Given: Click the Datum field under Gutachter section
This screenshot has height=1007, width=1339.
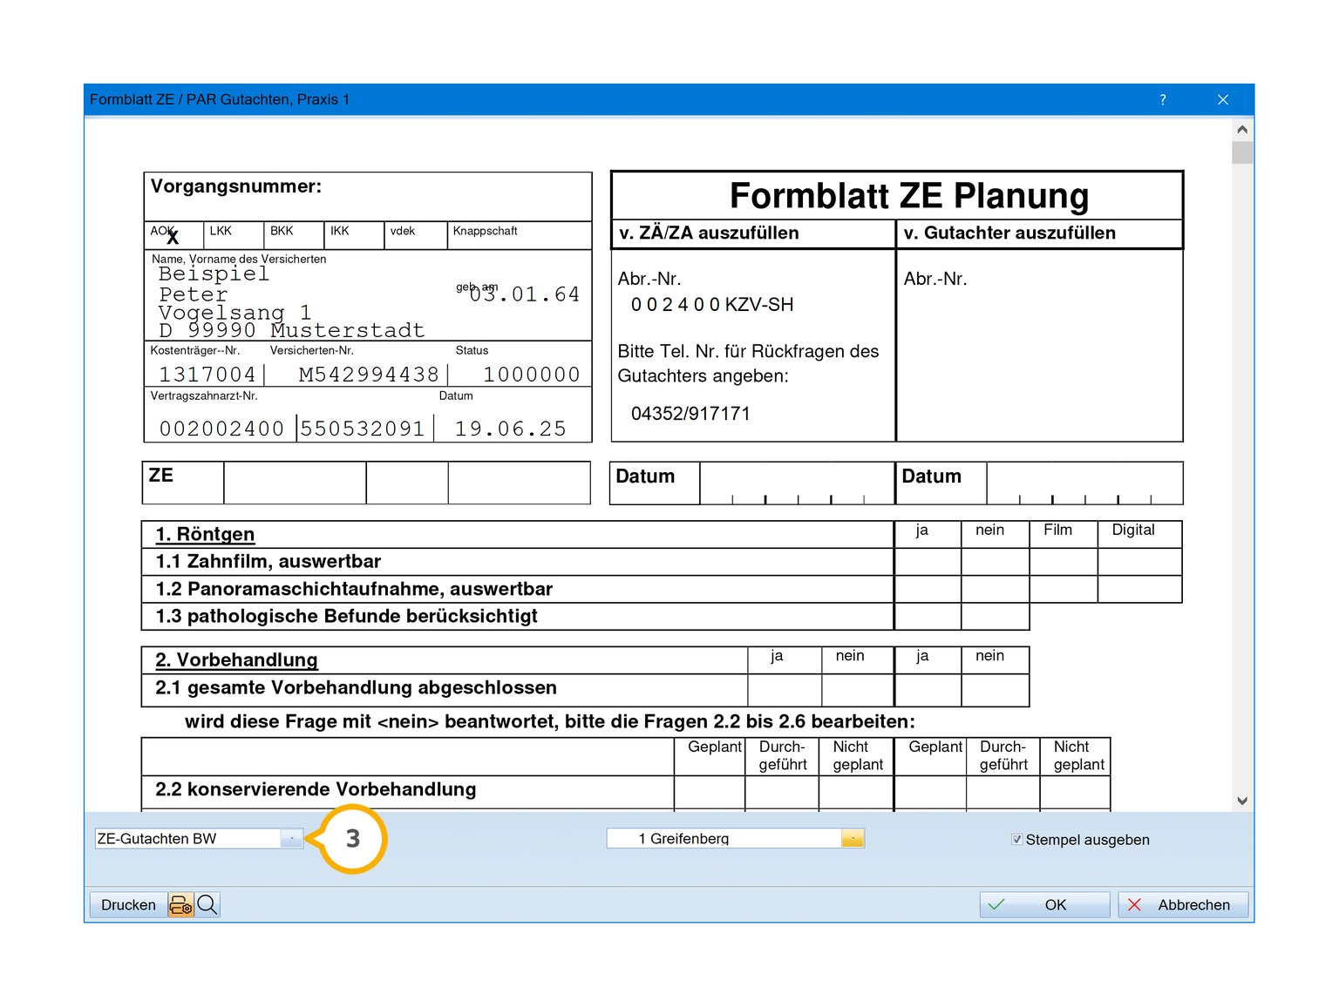Looking at the screenshot, I should coord(1084,483).
